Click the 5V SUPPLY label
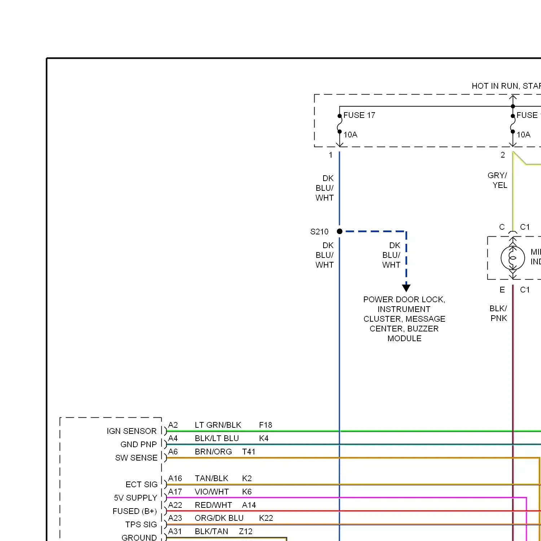The height and width of the screenshot is (541, 541). [x=136, y=498]
